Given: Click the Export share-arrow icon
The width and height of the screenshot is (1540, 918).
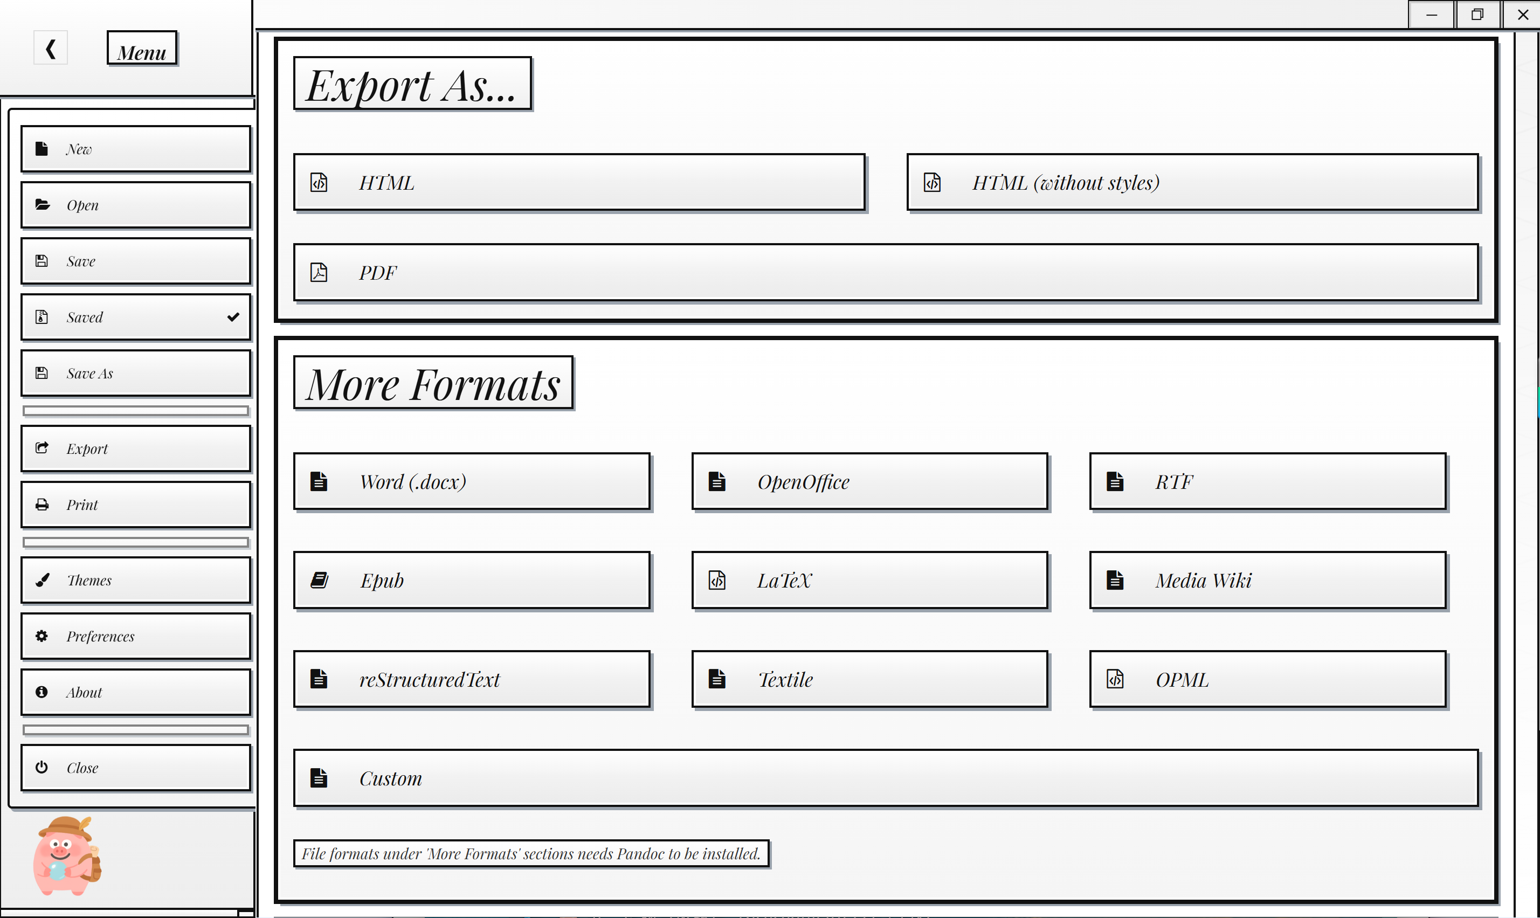Looking at the screenshot, I should coord(42,448).
